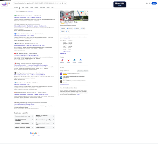Open General Contractor | Cottage Grove result
Viewport: 159px width, 144px height.
click(x=24, y=104)
